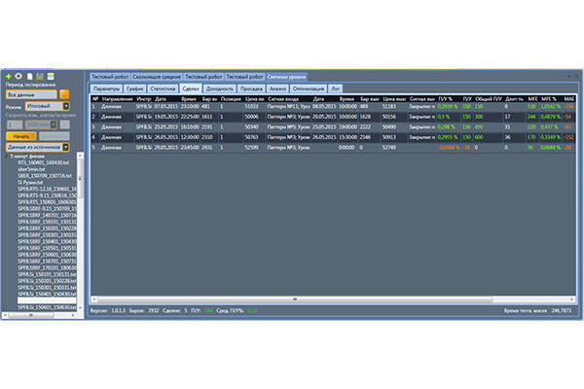
Task: Click the gear settings icon in toolbar
Action: 19,76
